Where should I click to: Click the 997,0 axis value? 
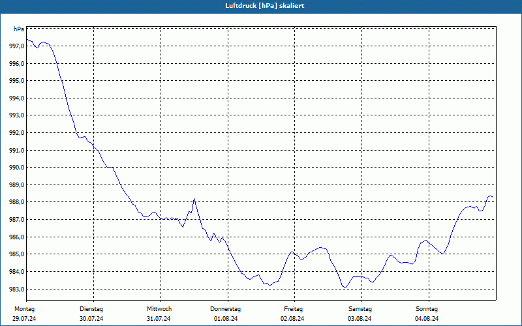[16, 46]
